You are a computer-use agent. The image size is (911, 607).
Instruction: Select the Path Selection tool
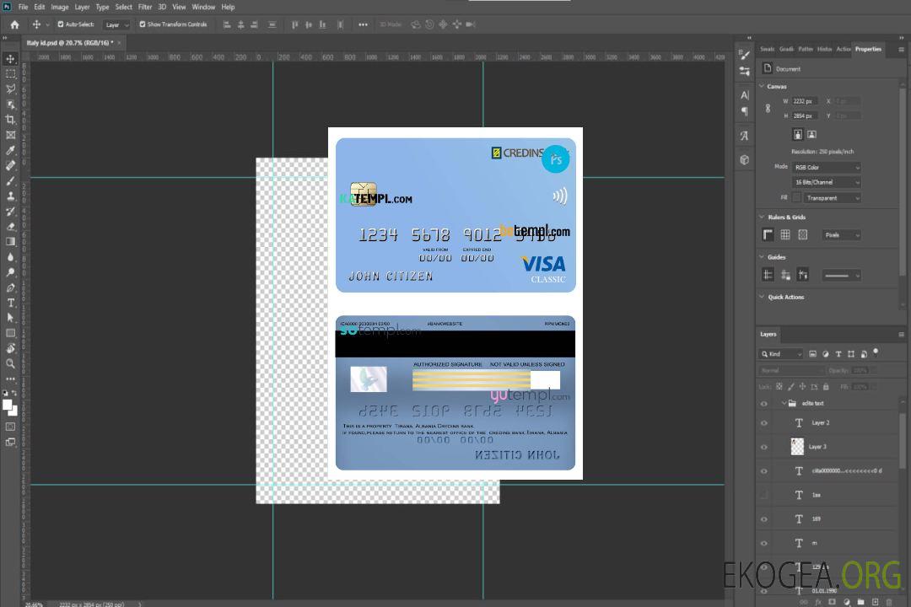point(10,318)
